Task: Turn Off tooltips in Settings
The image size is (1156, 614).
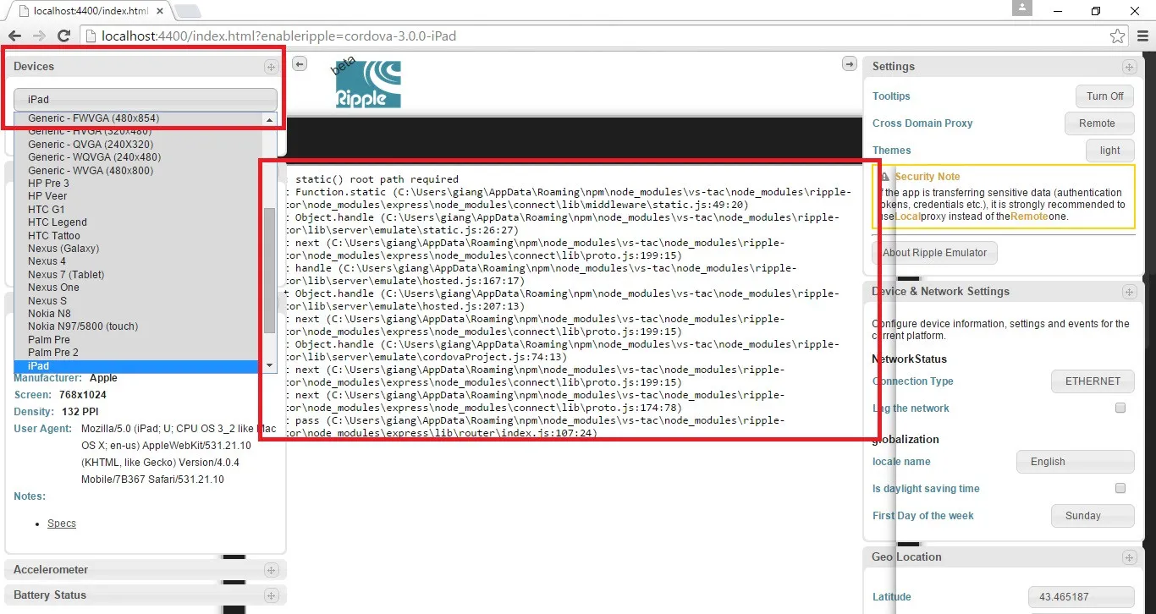Action: point(1105,96)
